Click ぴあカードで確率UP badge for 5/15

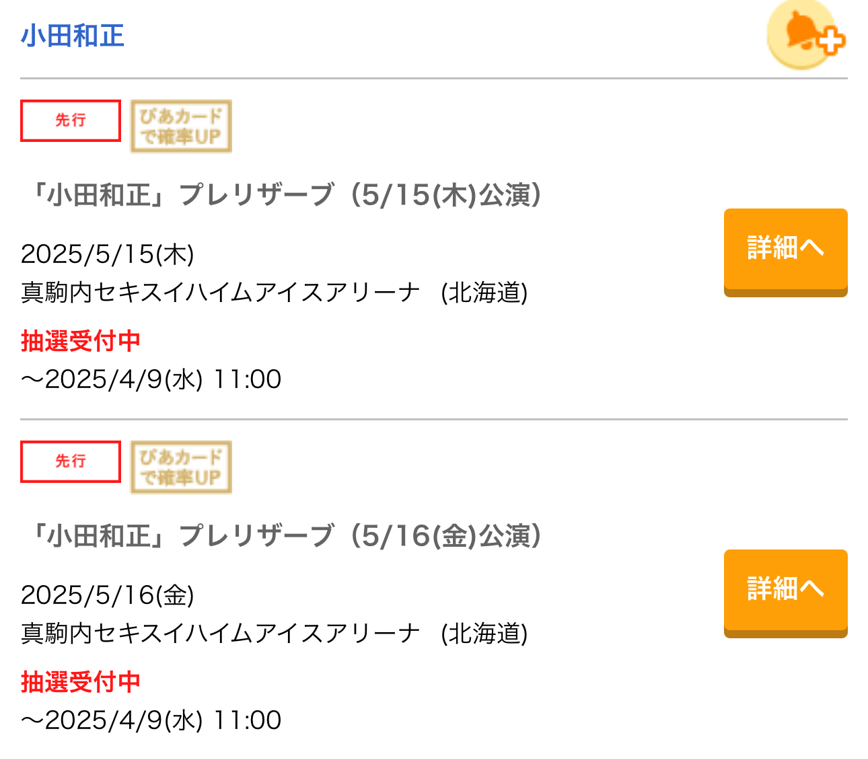click(x=181, y=126)
